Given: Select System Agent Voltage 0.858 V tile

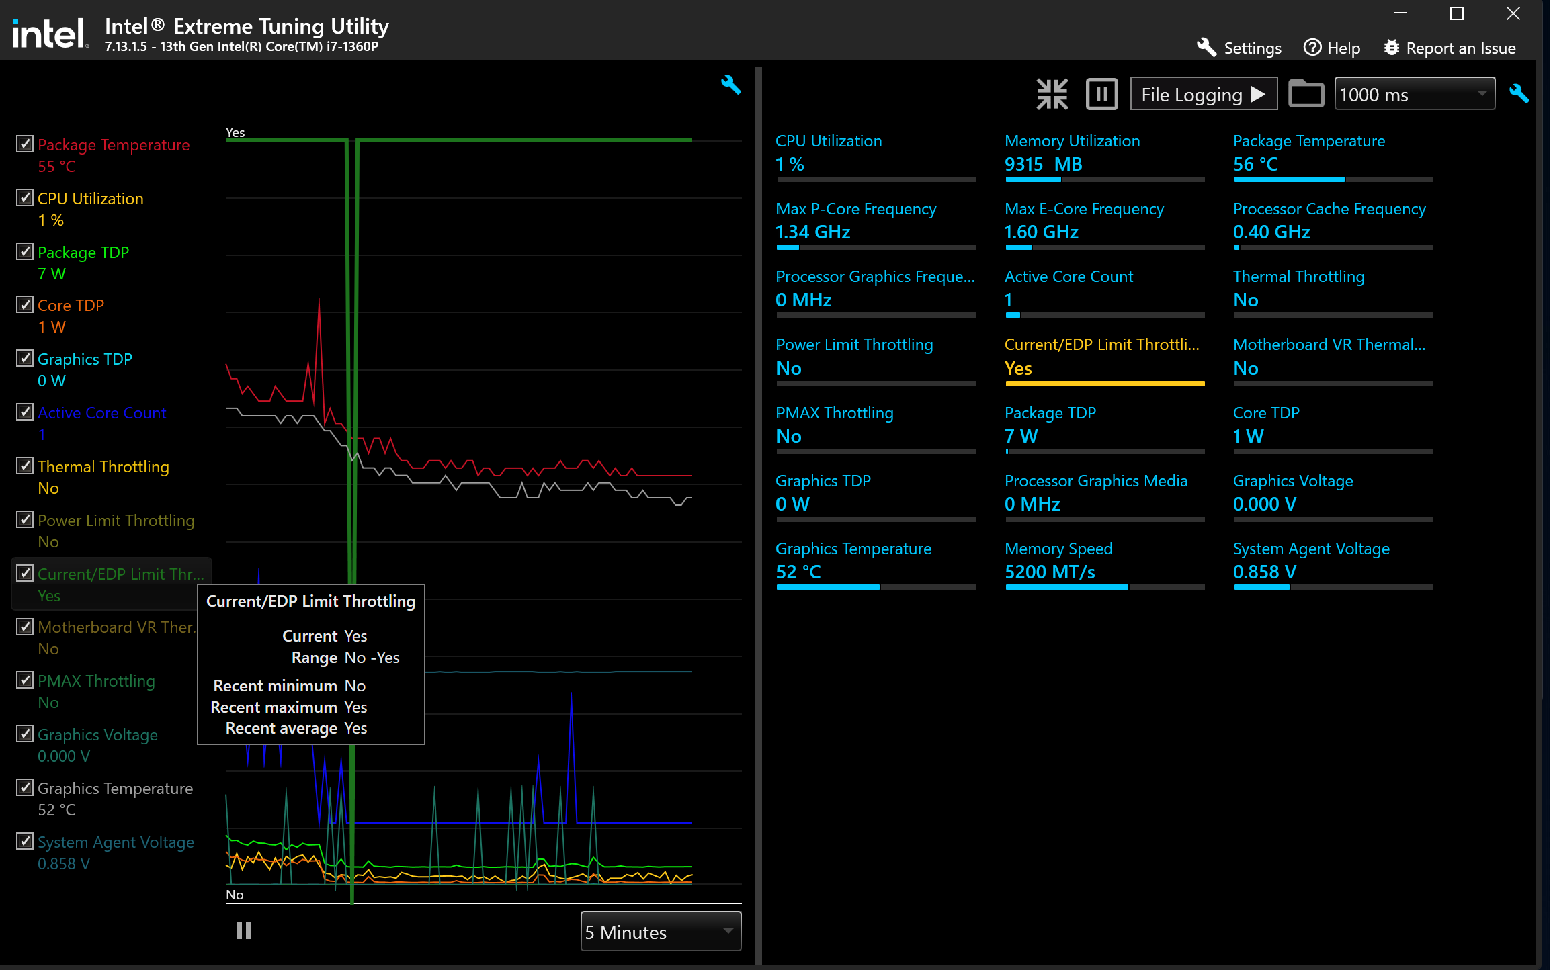Looking at the screenshot, I should 1333,565.
